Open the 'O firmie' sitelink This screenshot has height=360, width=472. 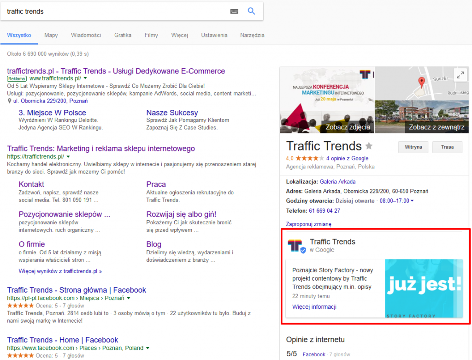point(32,244)
